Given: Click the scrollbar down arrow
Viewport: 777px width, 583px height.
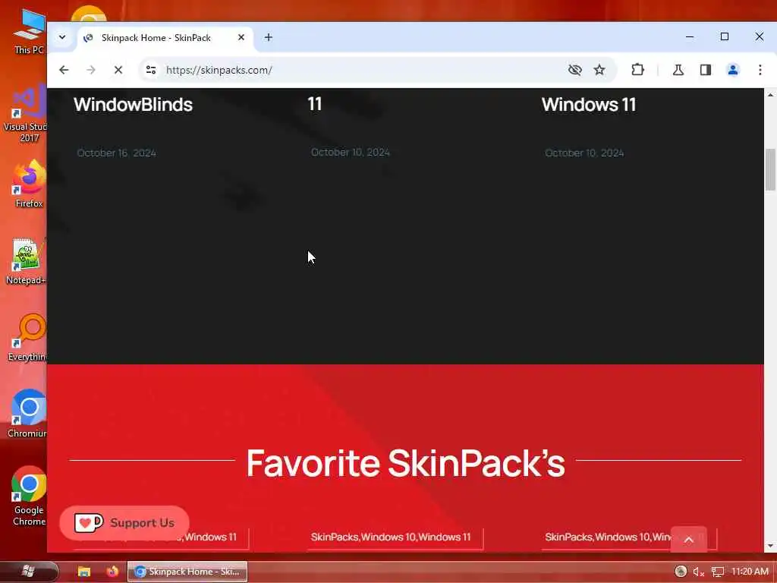Looking at the screenshot, I should click(x=771, y=545).
